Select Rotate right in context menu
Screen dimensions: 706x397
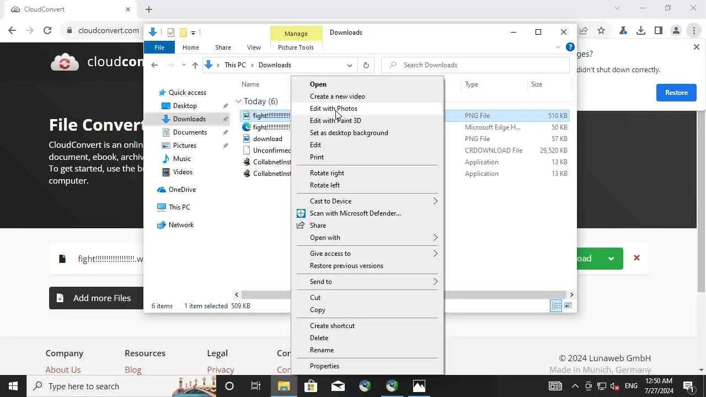click(x=367, y=173)
